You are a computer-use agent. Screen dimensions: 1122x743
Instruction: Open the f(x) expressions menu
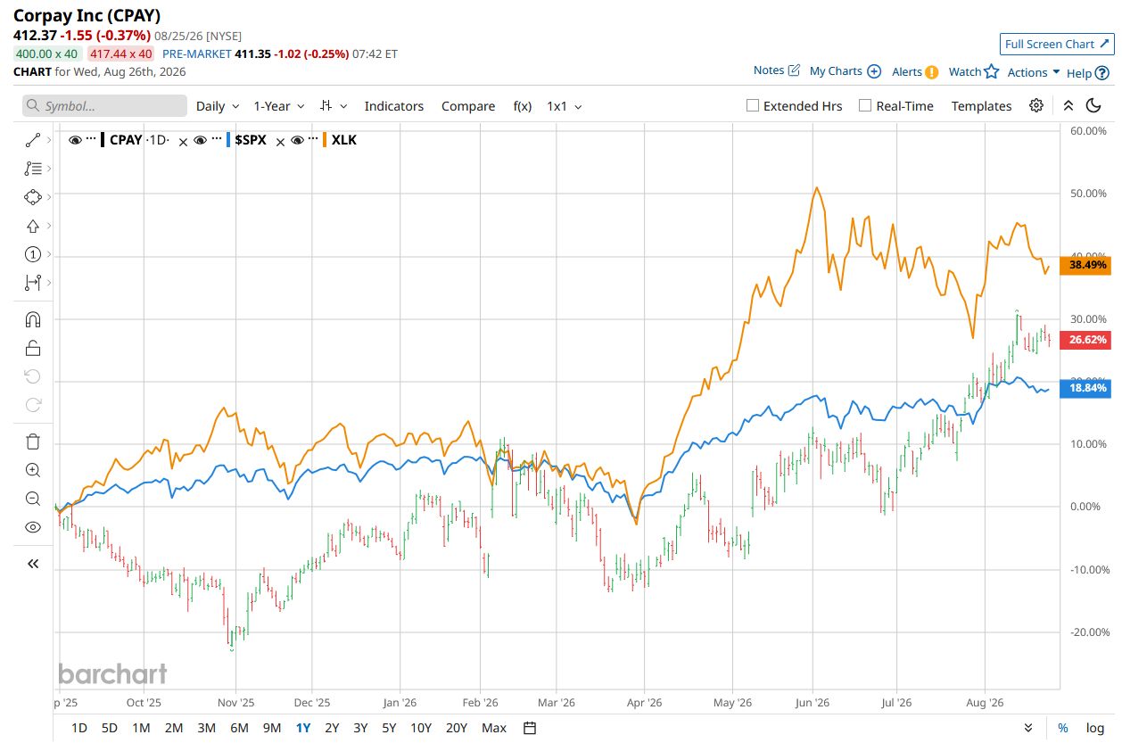[x=523, y=106]
